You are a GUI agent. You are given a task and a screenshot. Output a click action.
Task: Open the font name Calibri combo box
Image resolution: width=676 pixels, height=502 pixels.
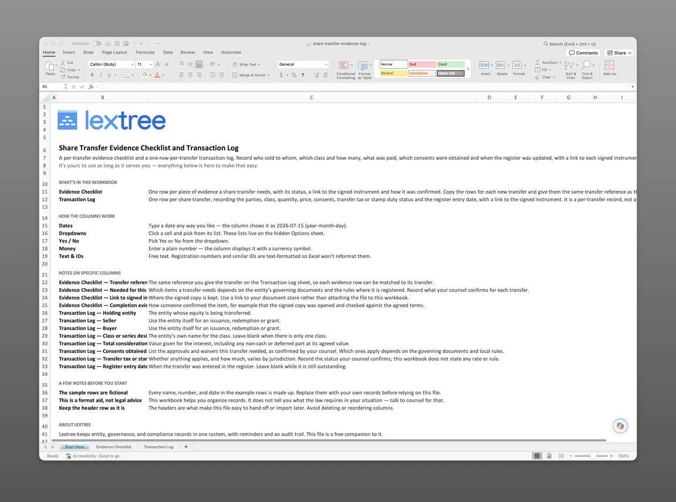[111, 64]
